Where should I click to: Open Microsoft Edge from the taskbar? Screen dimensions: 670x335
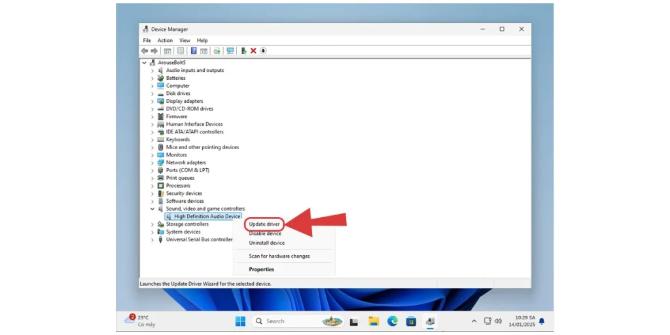pos(392,321)
